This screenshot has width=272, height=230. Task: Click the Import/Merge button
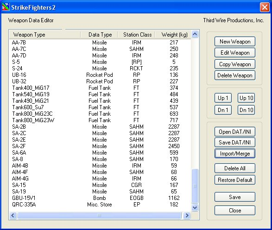[x=235, y=154]
